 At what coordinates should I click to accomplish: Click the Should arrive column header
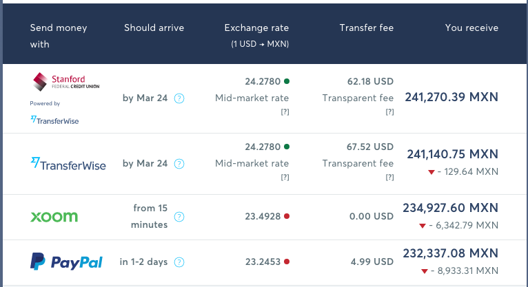click(154, 28)
